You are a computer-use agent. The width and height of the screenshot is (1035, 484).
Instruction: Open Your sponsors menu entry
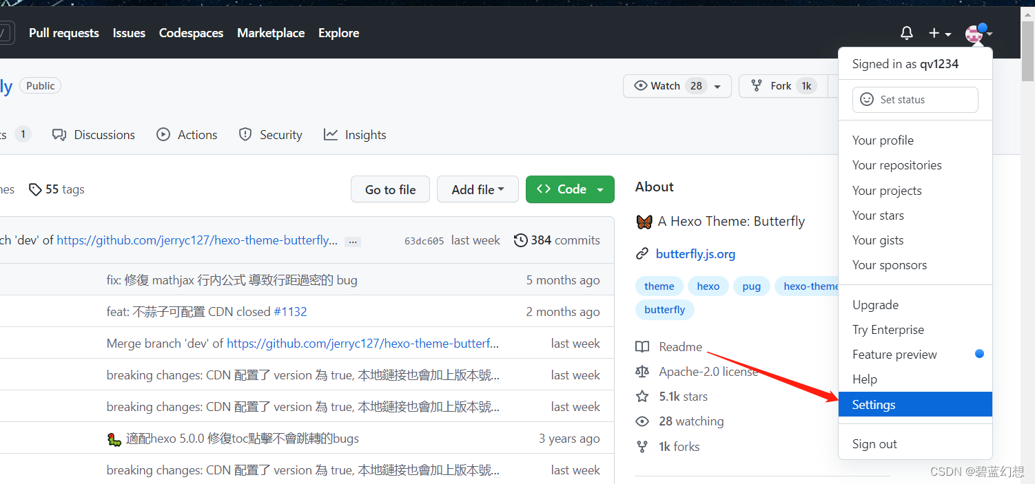click(x=915, y=265)
